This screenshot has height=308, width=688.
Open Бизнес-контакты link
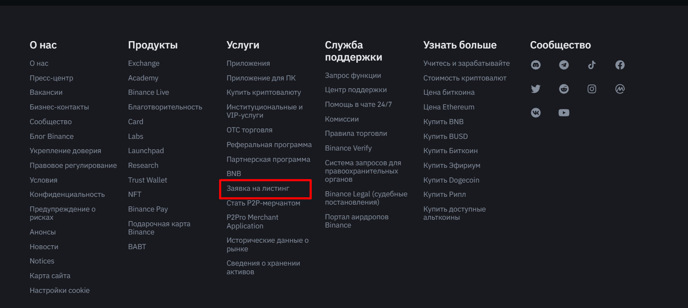(59, 107)
